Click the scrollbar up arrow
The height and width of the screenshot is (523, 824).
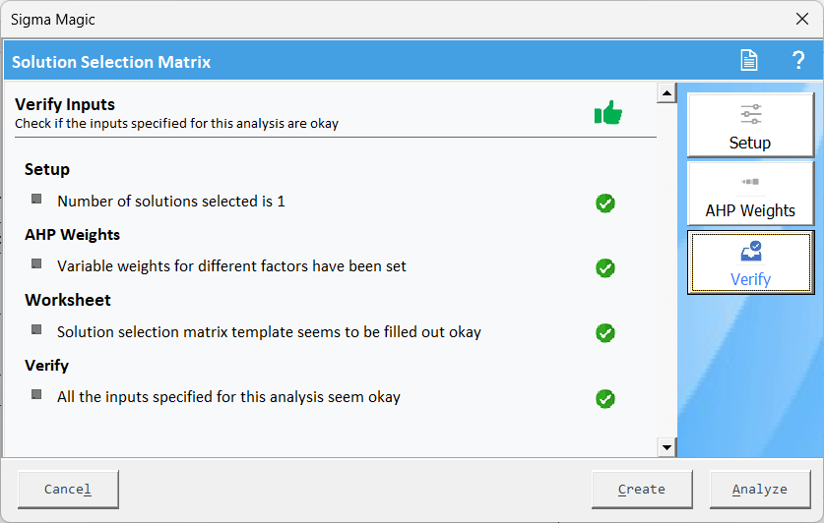pyautogui.click(x=666, y=93)
